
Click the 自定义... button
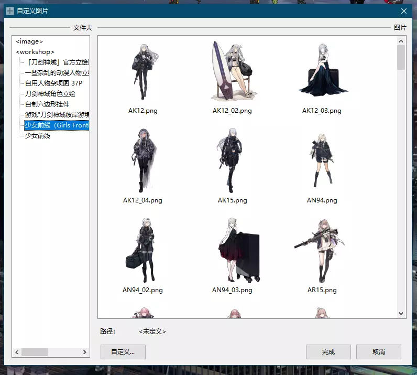pyautogui.click(x=123, y=352)
